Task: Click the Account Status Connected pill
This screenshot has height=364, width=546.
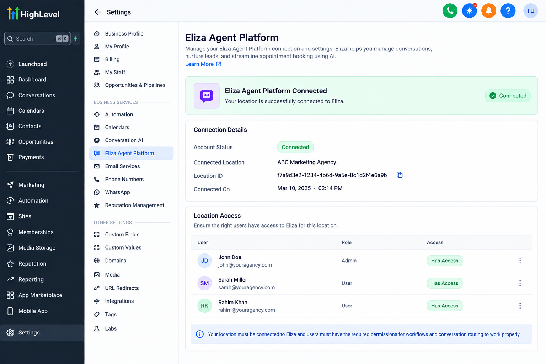Action: (x=295, y=147)
